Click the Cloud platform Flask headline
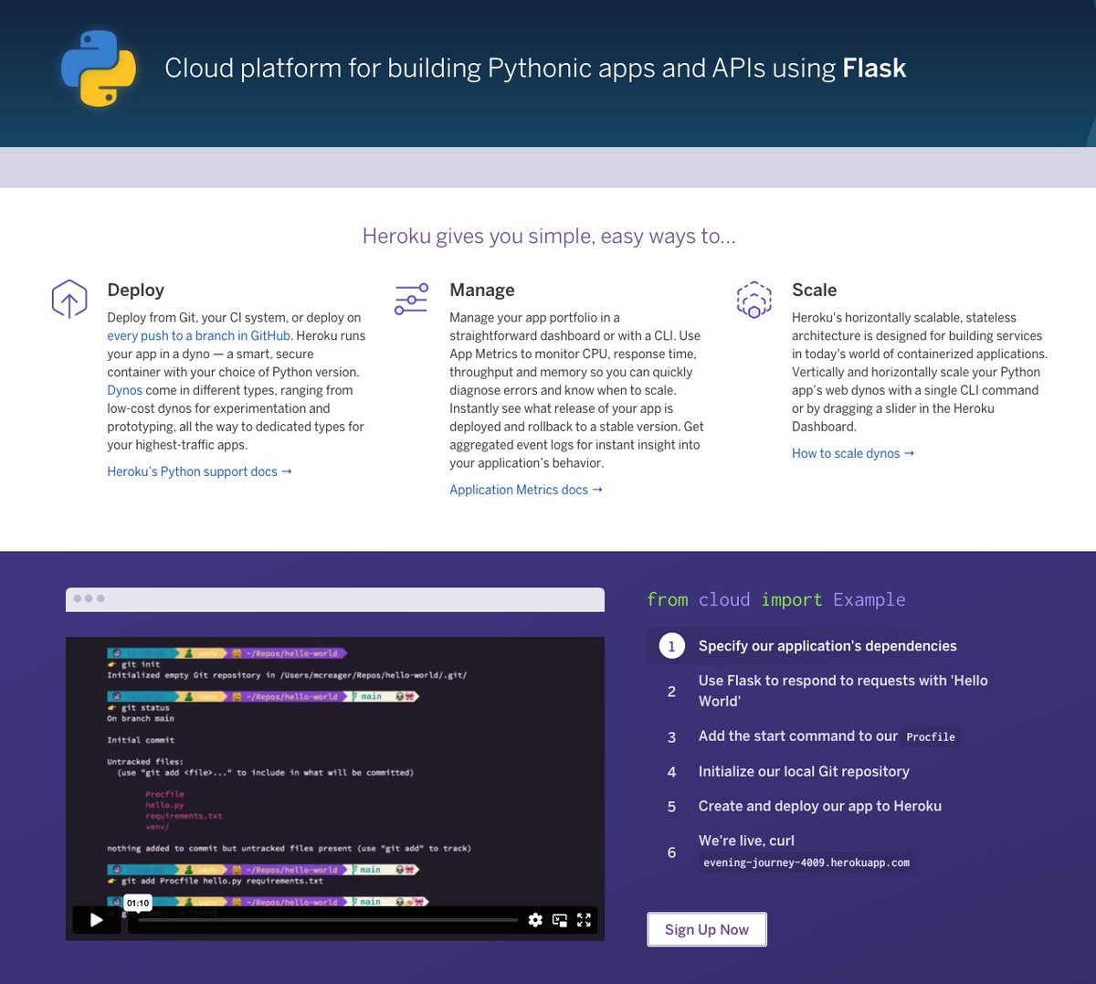This screenshot has width=1096, height=984. pos(535,69)
